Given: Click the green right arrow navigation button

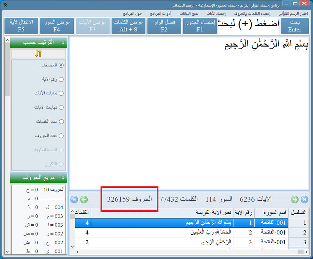Looking at the screenshot, I should click(295, 200).
